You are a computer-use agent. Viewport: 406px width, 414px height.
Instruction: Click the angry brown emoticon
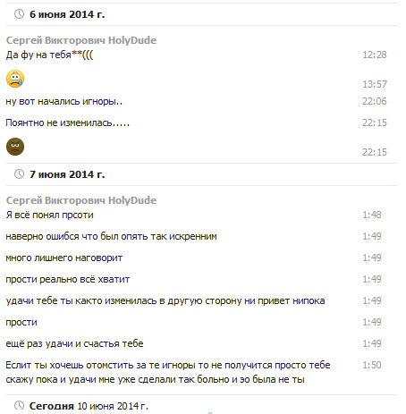(x=15, y=147)
